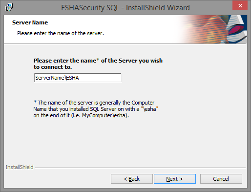Cancel the installation wizard
Viewport: 251px width, 192px height.
(x=221, y=179)
